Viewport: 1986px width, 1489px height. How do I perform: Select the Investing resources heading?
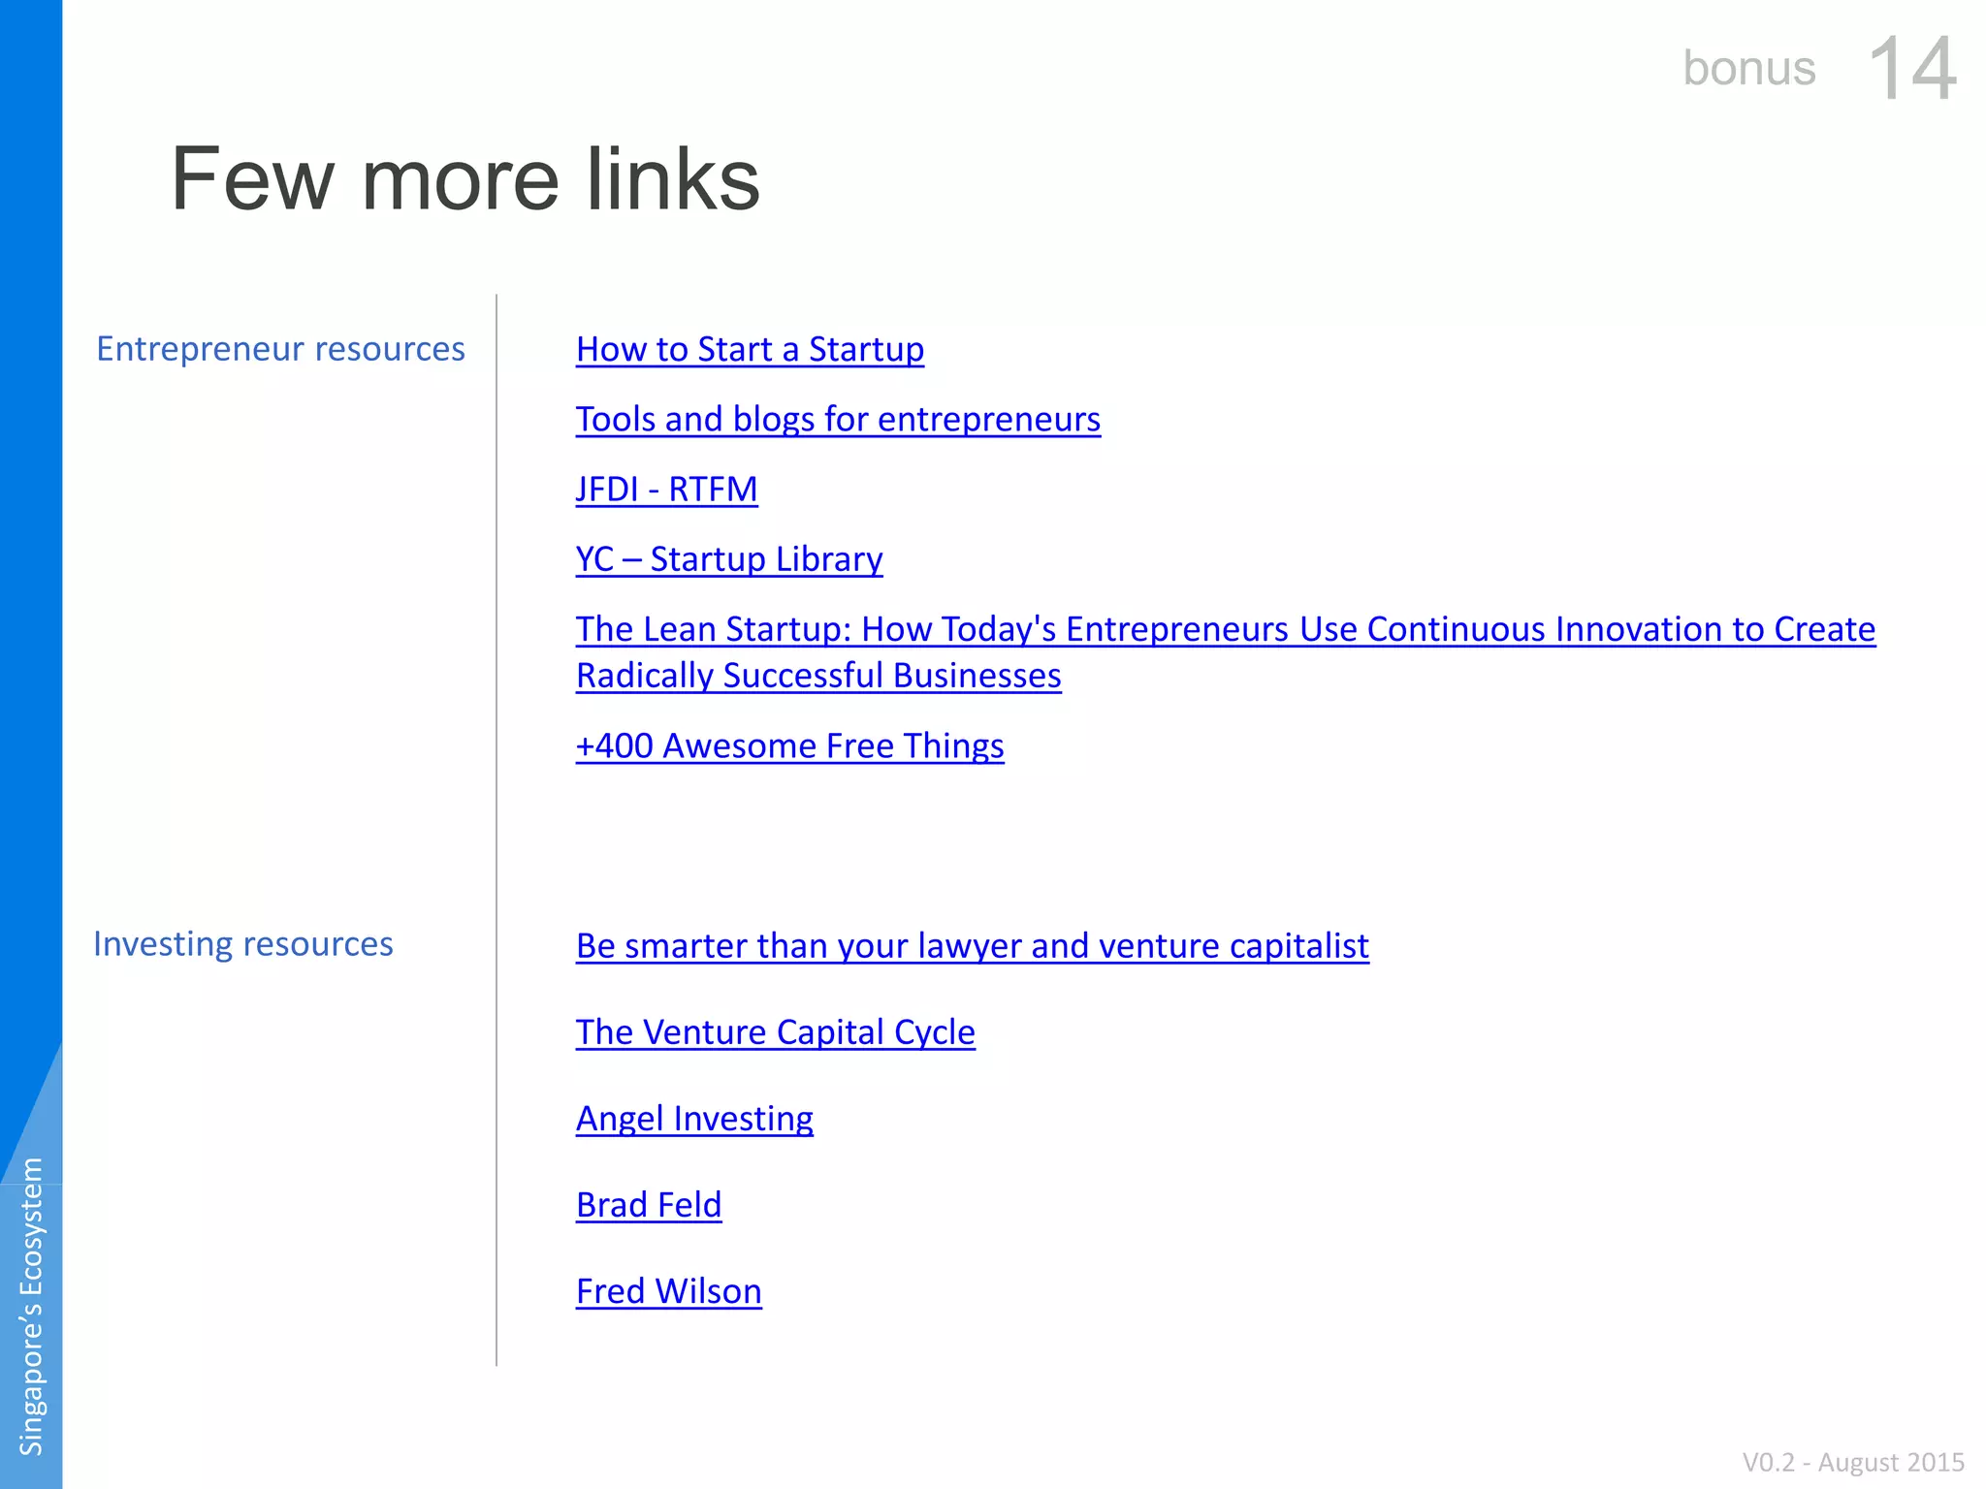[x=243, y=943]
